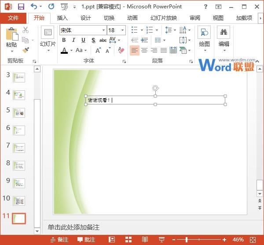
Task: Click the PowerPoint application logo icon
Action: 8,7
